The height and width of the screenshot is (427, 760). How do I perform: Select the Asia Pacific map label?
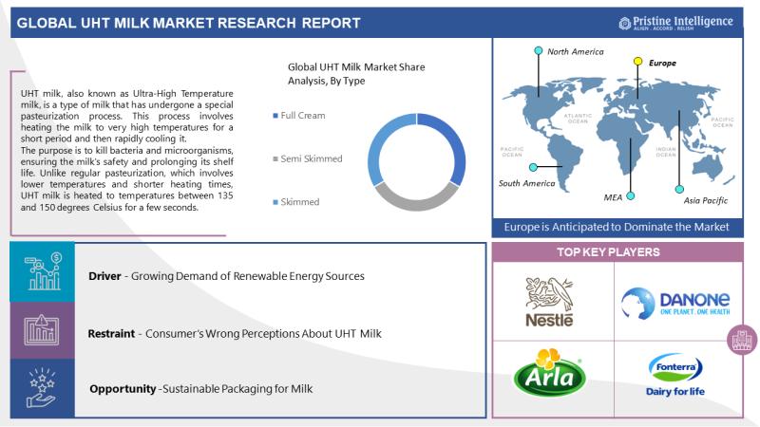[708, 201]
